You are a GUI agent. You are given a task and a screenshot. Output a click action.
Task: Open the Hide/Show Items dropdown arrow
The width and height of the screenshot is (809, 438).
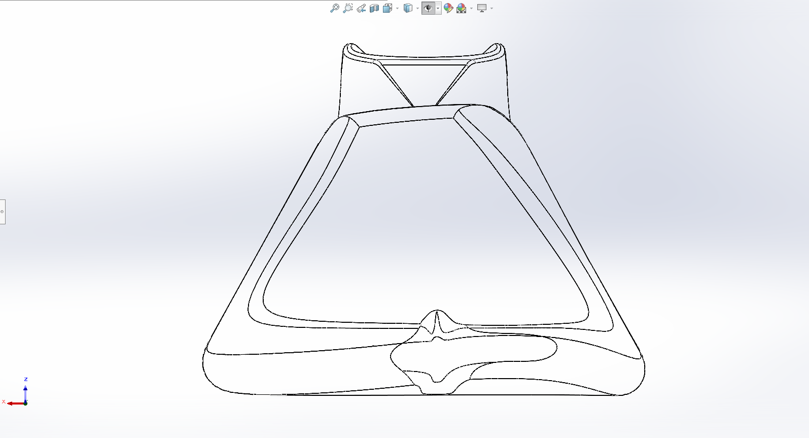pos(438,8)
